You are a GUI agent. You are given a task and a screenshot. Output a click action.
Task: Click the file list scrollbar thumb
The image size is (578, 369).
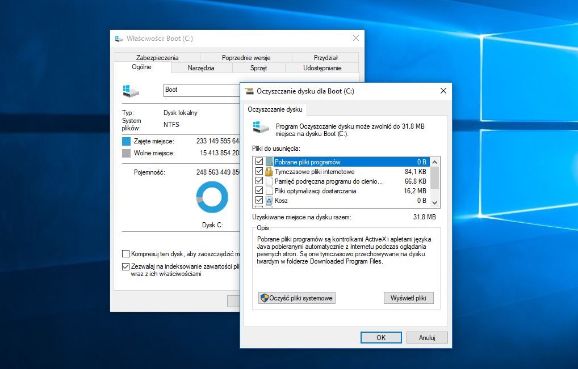(434, 177)
